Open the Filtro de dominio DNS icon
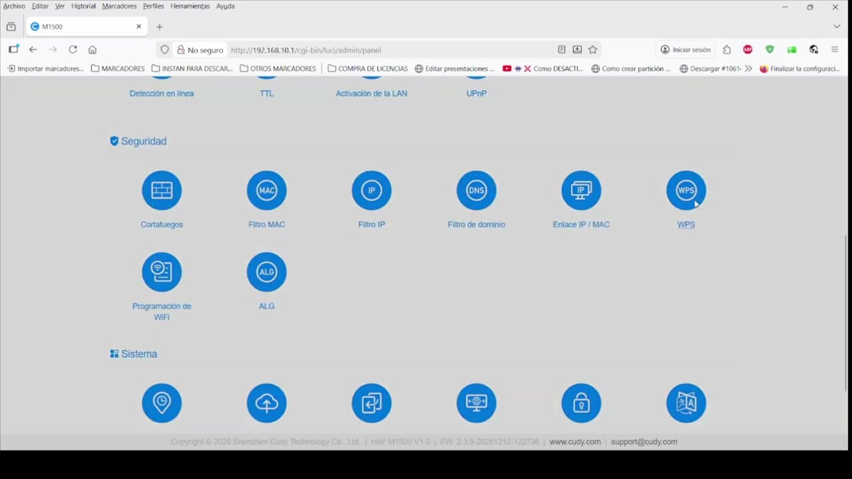The width and height of the screenshot is (852, 479). (477, 190)
